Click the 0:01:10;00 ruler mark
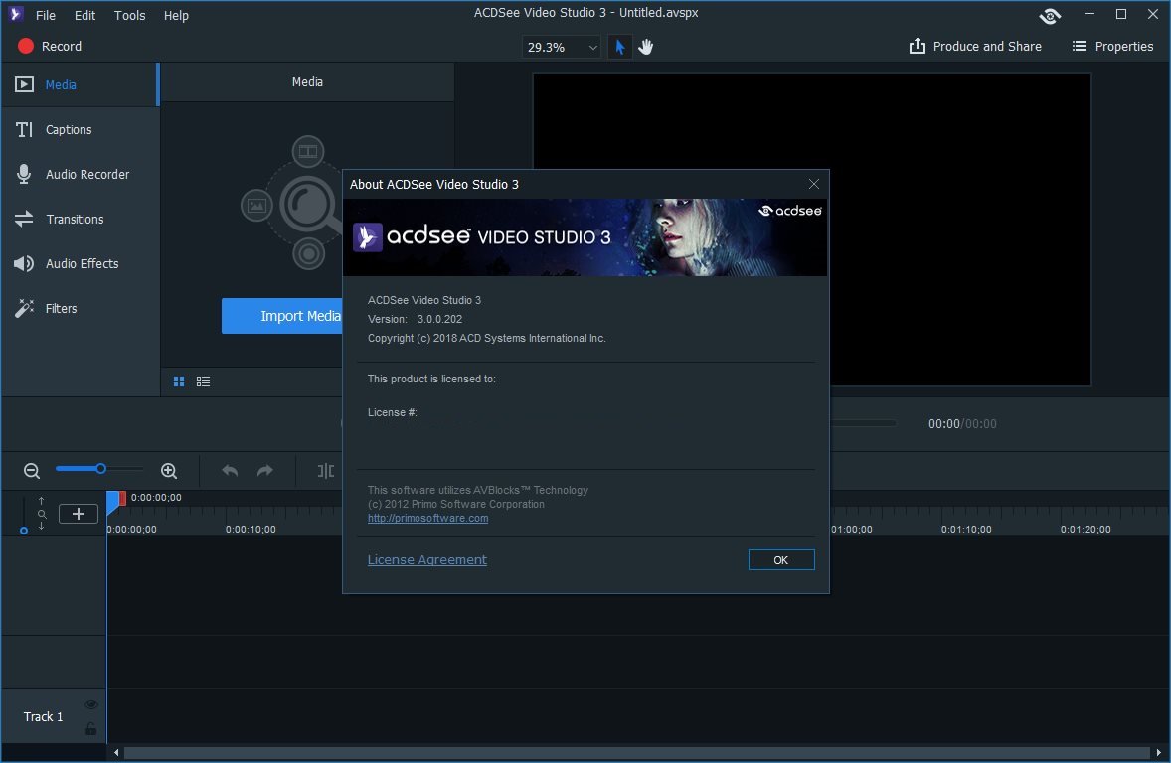The width and height of the screenshot is (1171, 763). [966, 529]
